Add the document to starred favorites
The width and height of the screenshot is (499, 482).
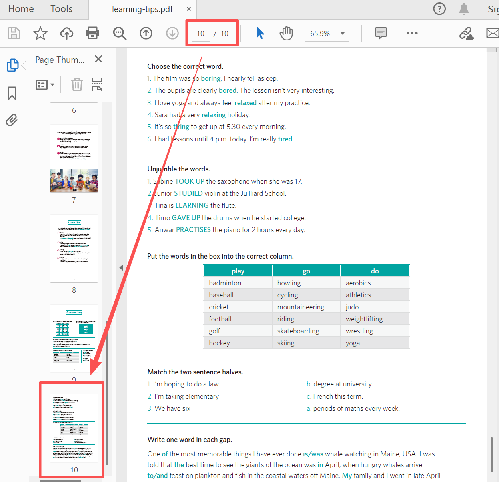pyautogui.click(x=40, y=33)
